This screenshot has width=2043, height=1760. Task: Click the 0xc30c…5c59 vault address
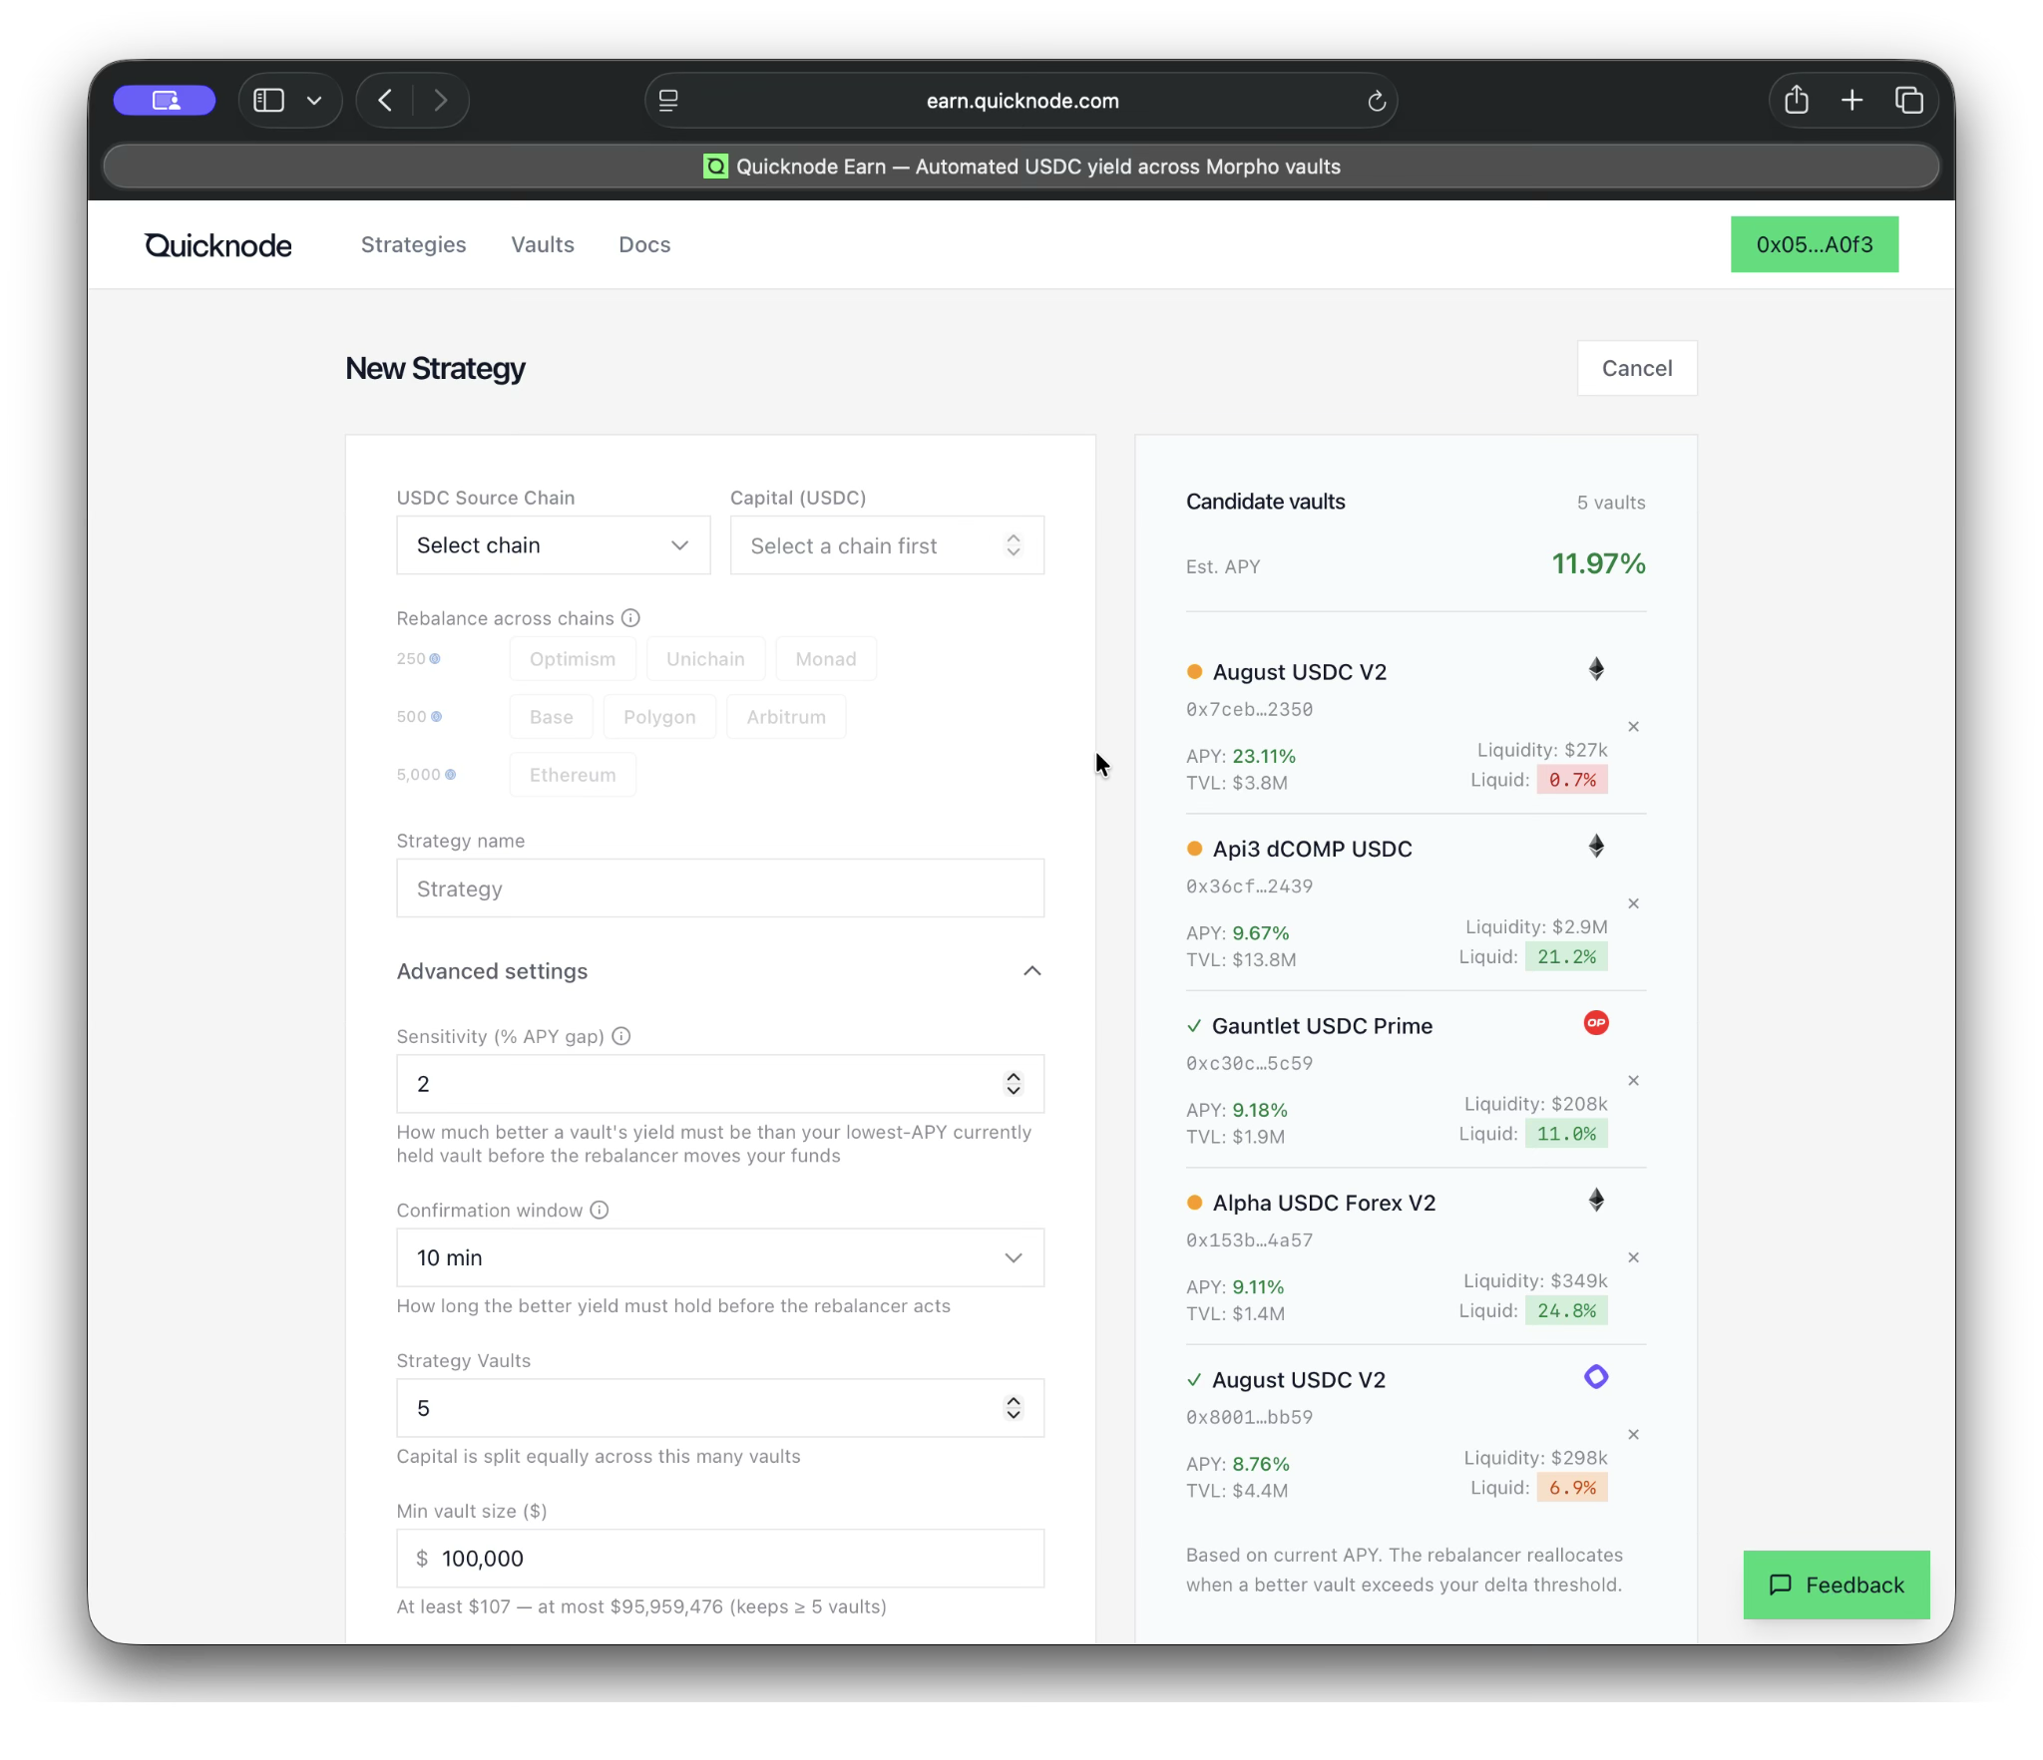(x=1249, y=1063)
